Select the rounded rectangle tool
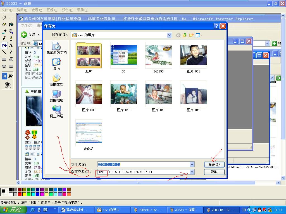 [x=11, y=66]
